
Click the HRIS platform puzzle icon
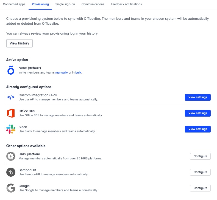[11, 156]
